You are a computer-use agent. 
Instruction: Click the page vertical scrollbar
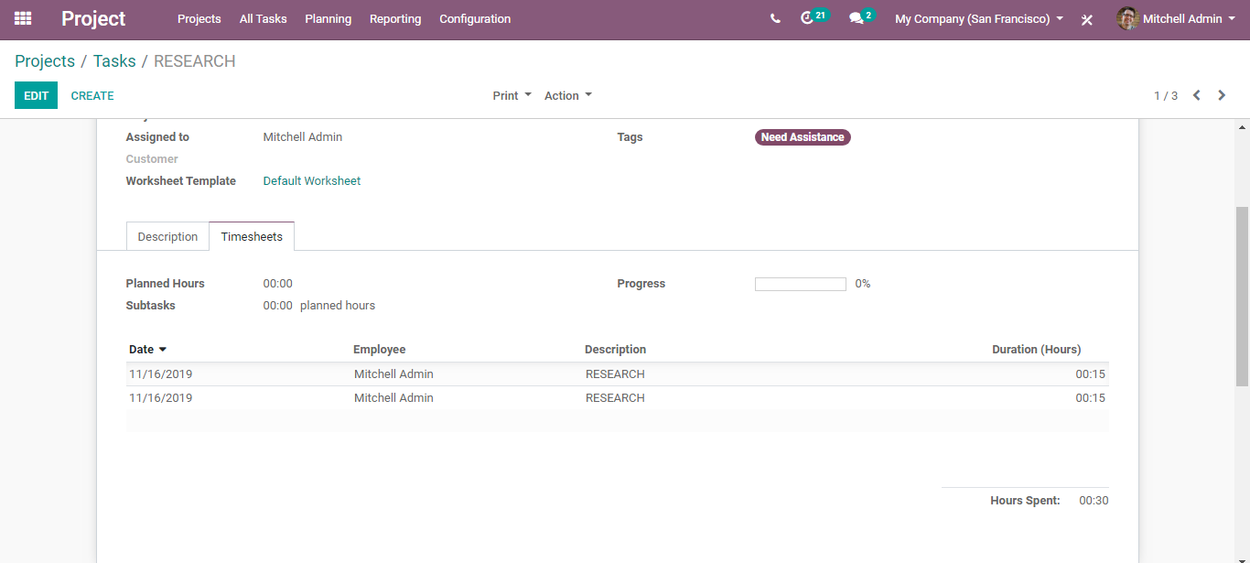click(1242, 296)
